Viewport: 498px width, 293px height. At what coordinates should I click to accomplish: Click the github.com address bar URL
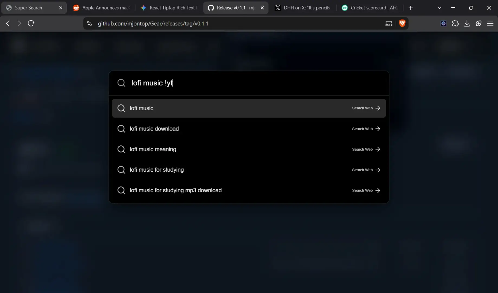[153, 24]
